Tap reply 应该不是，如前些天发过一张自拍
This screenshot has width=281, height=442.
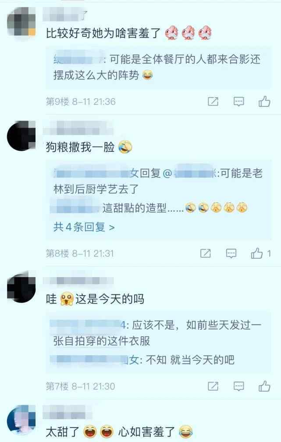tap(156, 333)
